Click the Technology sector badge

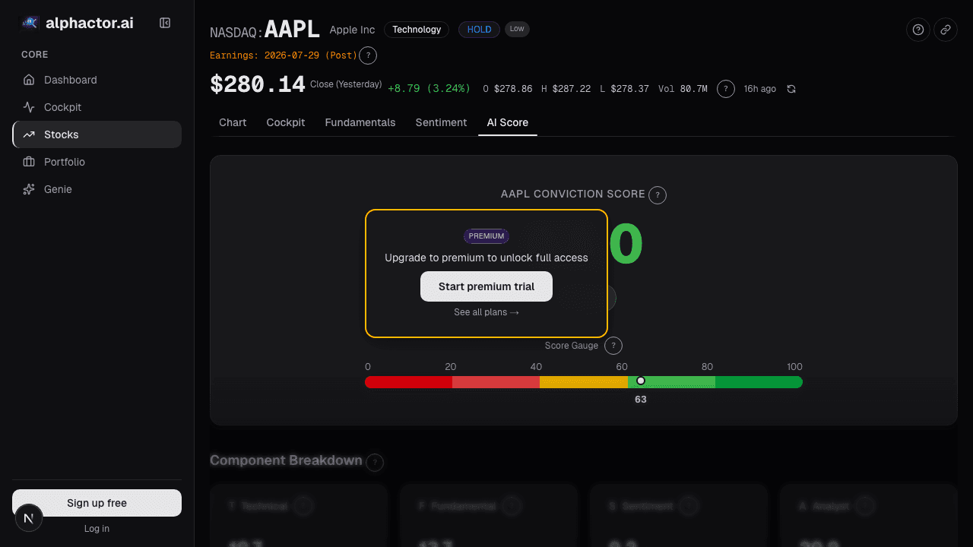pos(417,30)
